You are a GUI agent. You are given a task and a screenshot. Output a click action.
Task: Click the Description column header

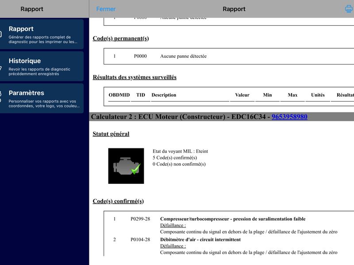coord(164,95)
